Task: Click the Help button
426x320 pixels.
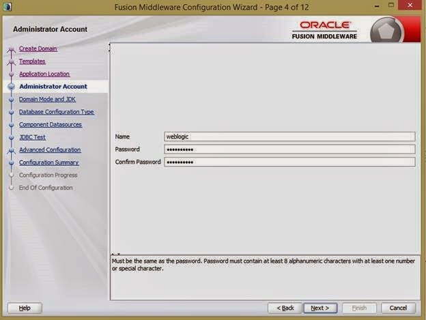Action: coord(25,308)
